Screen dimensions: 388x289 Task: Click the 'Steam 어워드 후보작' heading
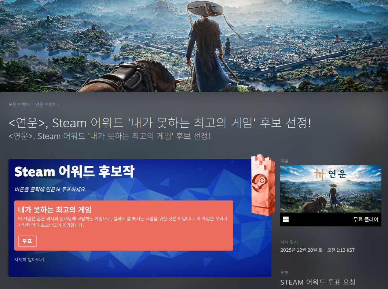coord(74,172)
